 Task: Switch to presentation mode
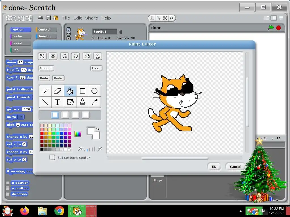click(281, 18)
